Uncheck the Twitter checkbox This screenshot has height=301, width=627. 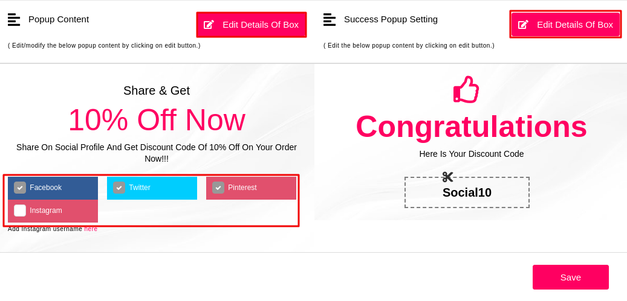(119, 188)
